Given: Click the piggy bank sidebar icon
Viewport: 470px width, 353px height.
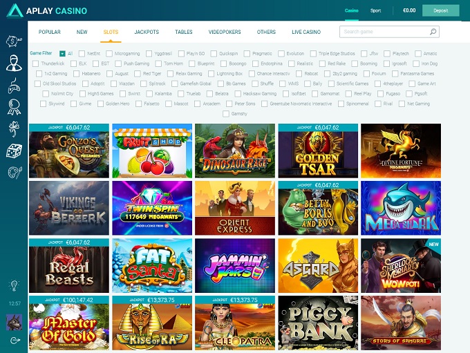Looking at the screenshot, I should [14, 41].
